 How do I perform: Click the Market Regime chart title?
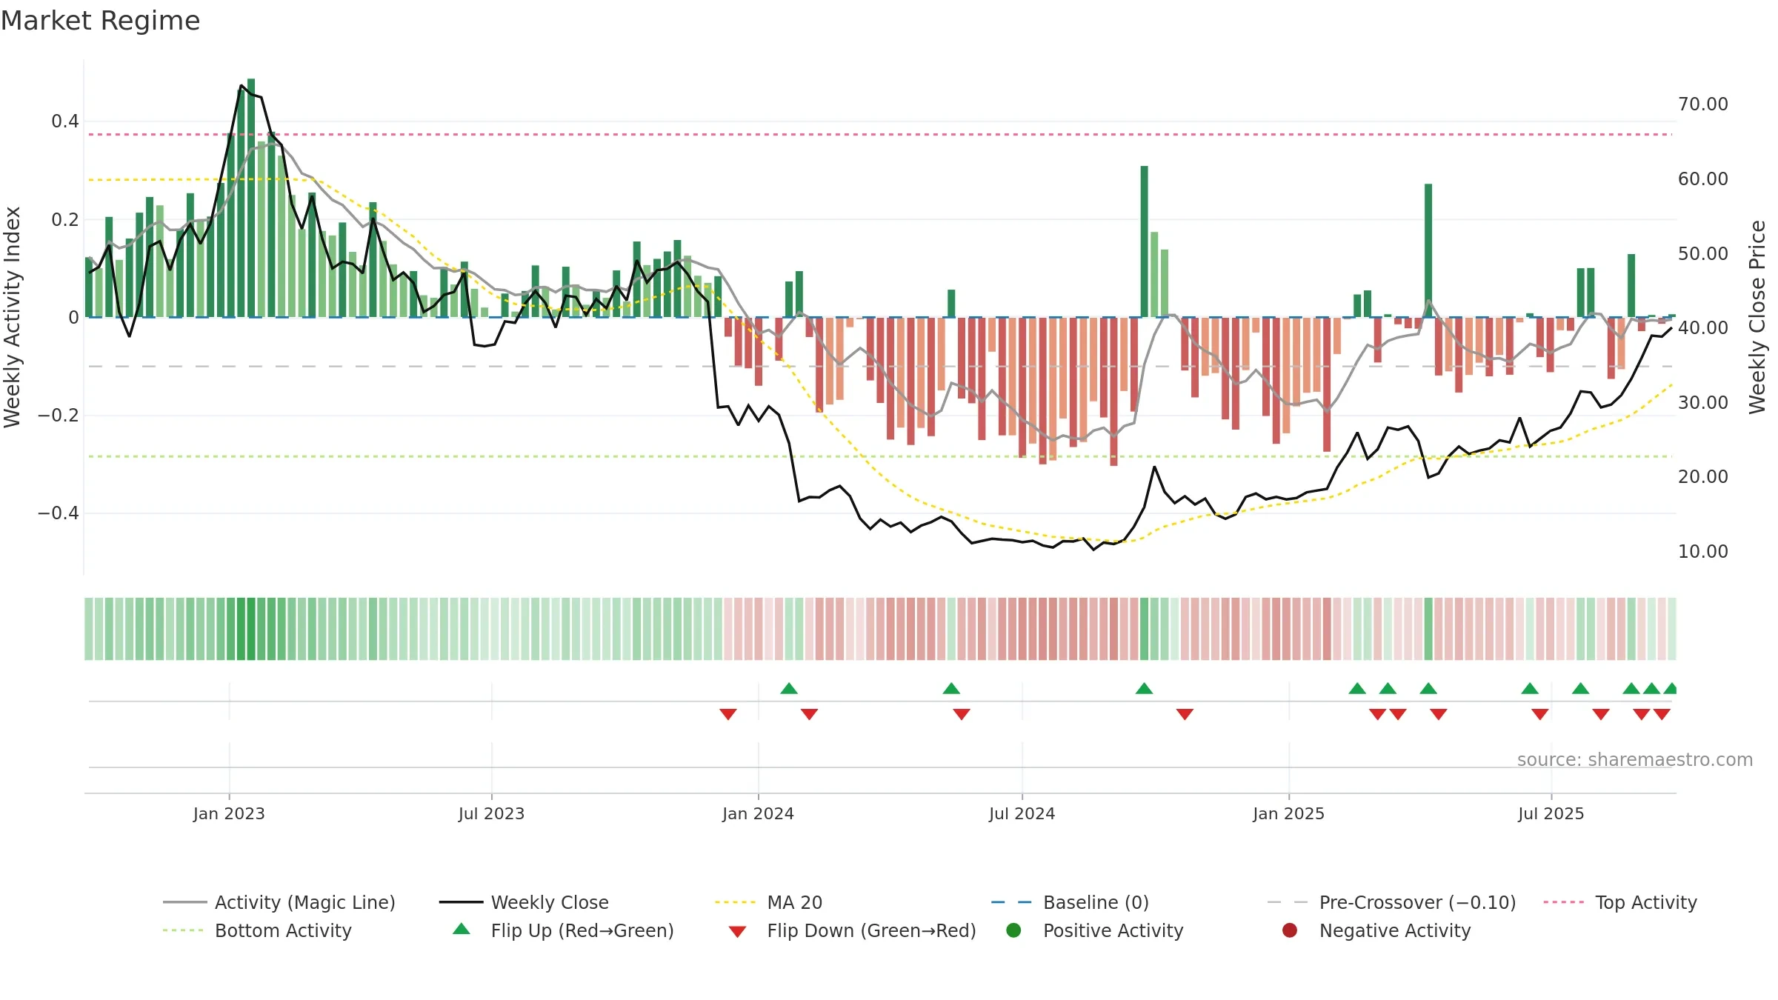(x=100, y=21)
